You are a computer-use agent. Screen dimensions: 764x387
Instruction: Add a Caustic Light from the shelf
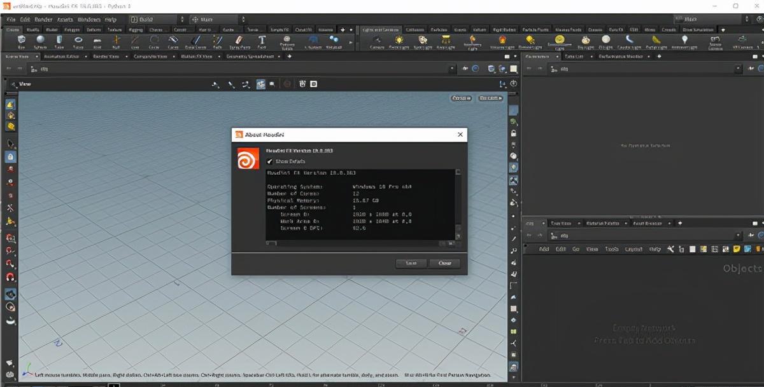click(630, 42)
